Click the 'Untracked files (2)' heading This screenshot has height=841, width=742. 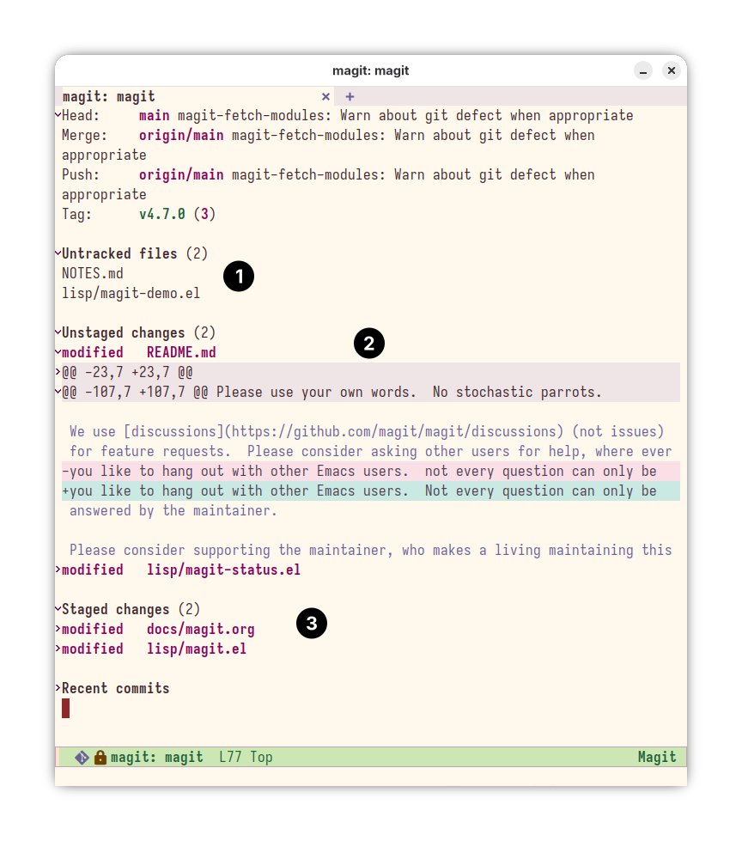(135, 253)
